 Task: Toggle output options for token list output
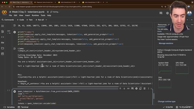point(15,25)
